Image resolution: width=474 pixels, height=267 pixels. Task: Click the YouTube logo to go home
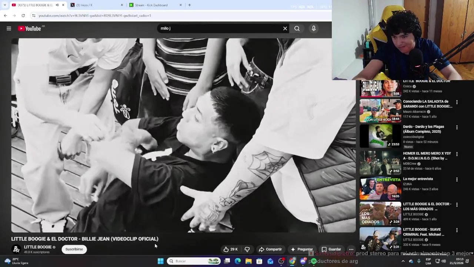pos(29,29)
